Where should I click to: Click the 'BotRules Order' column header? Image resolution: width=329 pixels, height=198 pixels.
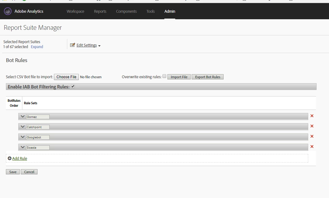pyautogui.click(x=14, y=103)
